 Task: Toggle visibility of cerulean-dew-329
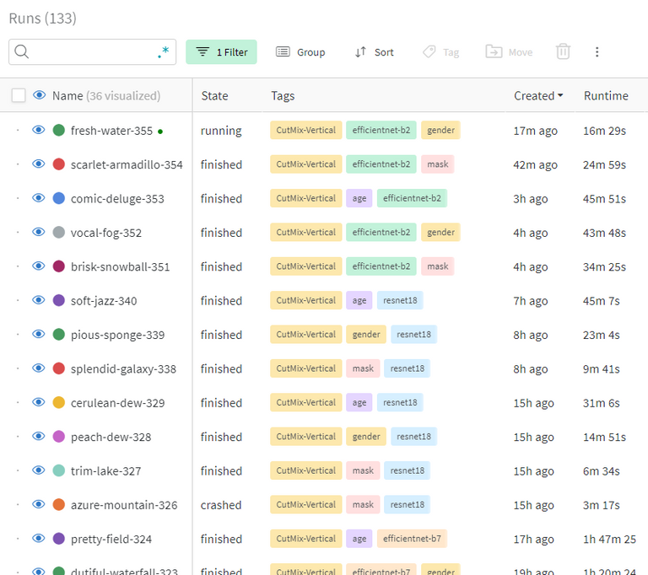click(39, 402)
